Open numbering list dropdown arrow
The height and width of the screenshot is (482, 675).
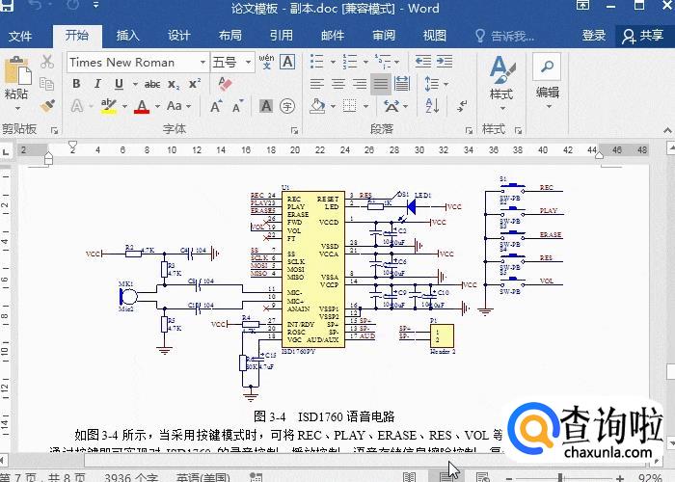[x=365, y=62]
